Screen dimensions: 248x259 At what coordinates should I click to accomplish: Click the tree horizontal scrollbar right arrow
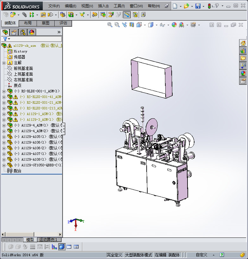[60, 234]
